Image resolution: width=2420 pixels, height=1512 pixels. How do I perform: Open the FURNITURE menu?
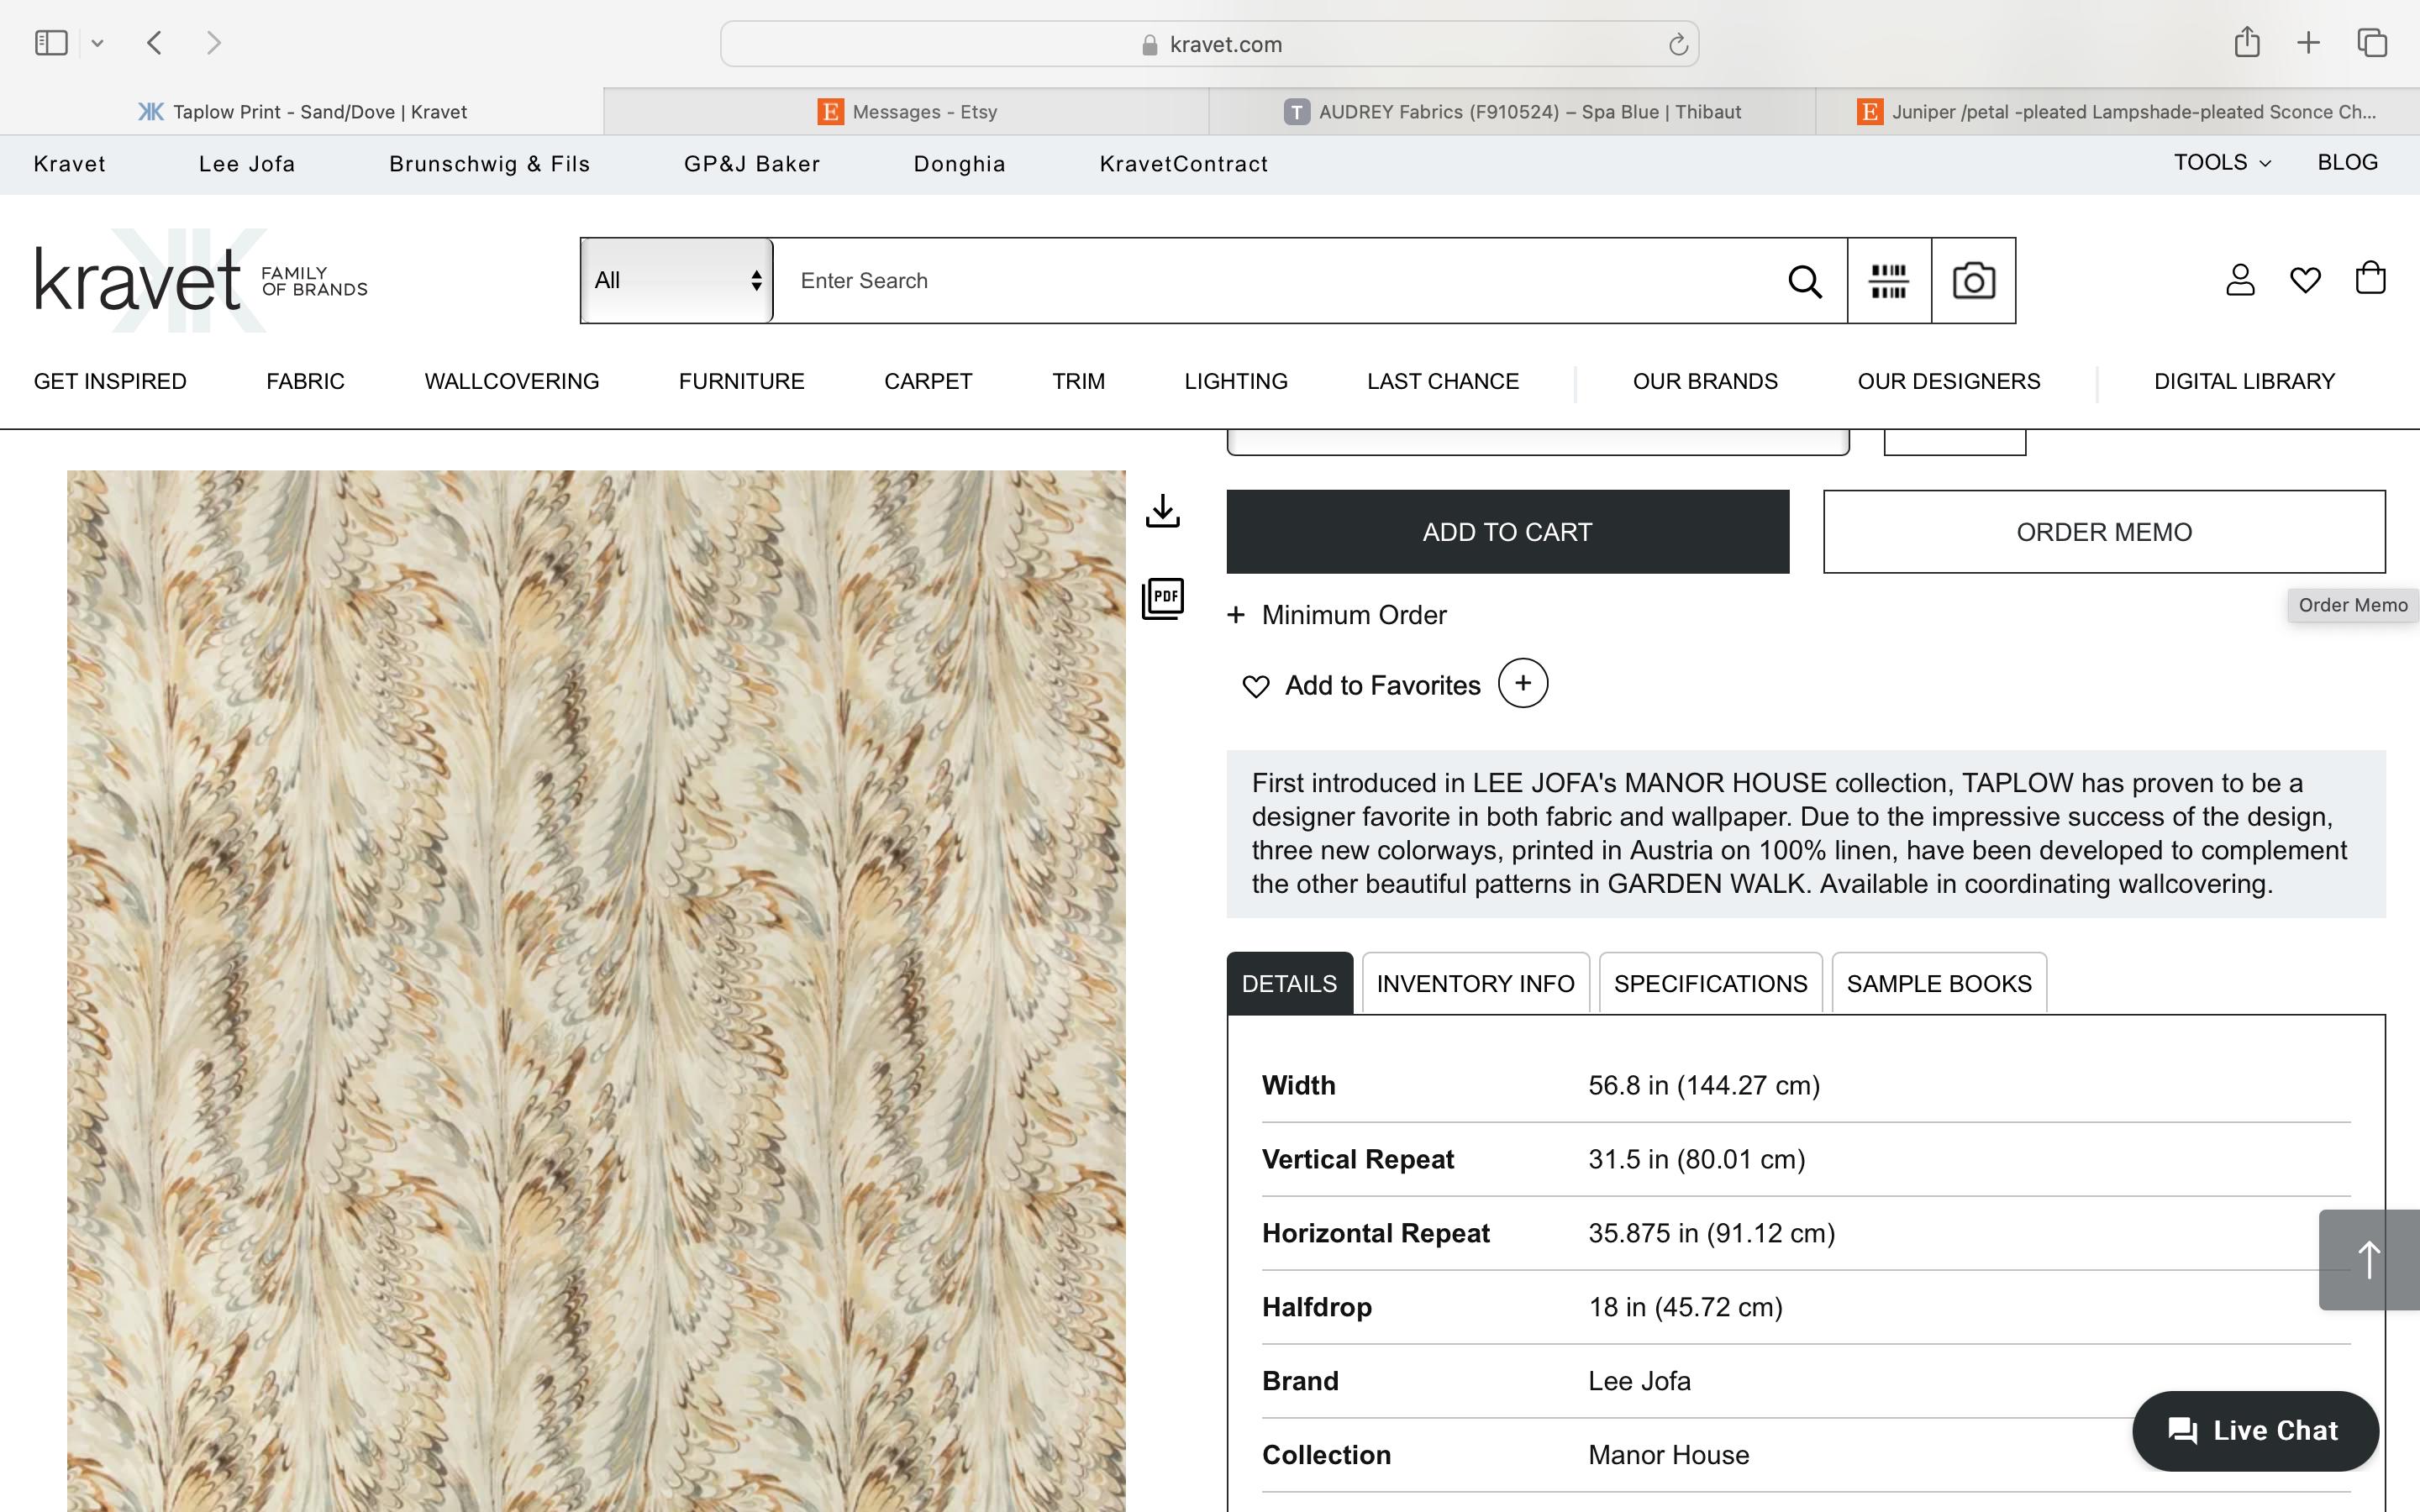742,382
